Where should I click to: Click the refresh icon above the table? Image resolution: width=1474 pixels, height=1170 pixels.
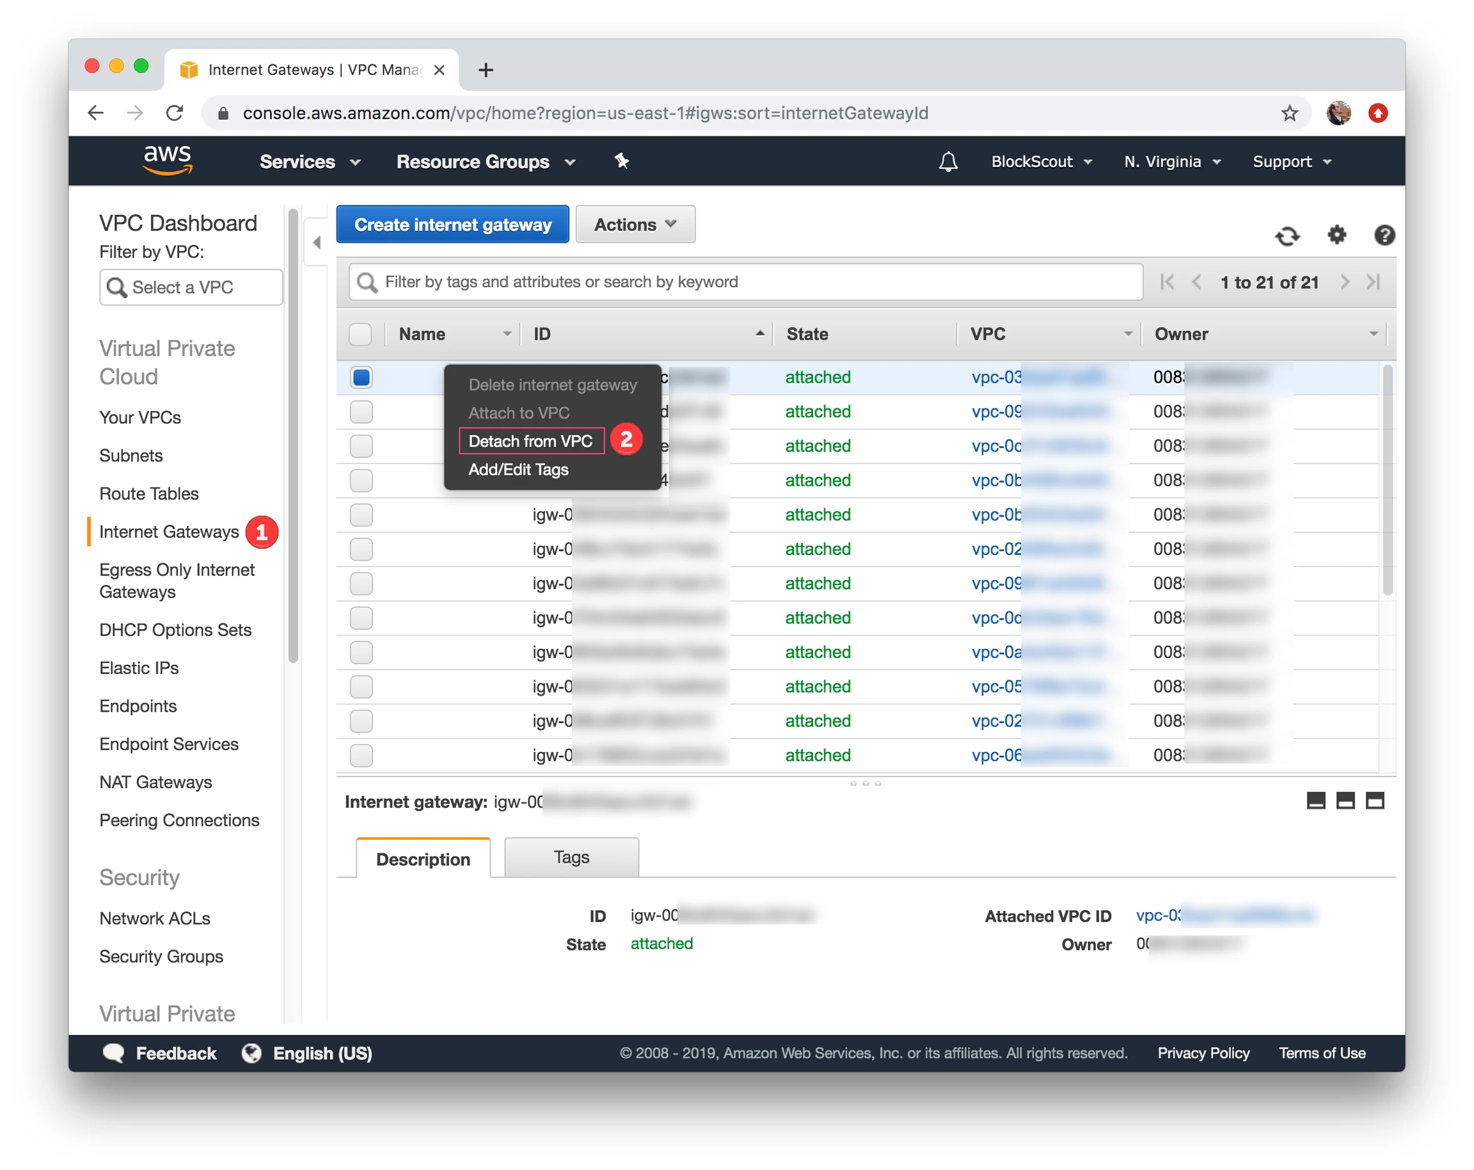pyautogui.click(x=1287, y=236)
